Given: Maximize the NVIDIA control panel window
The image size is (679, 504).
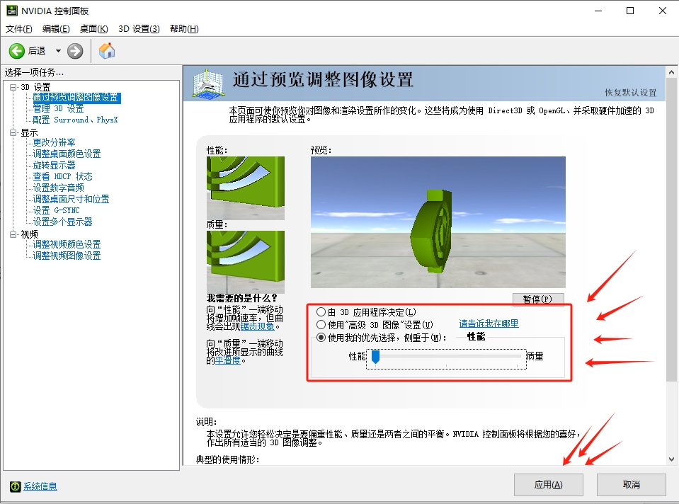Looking at the screenshot, I should click(x=630, y=11).
